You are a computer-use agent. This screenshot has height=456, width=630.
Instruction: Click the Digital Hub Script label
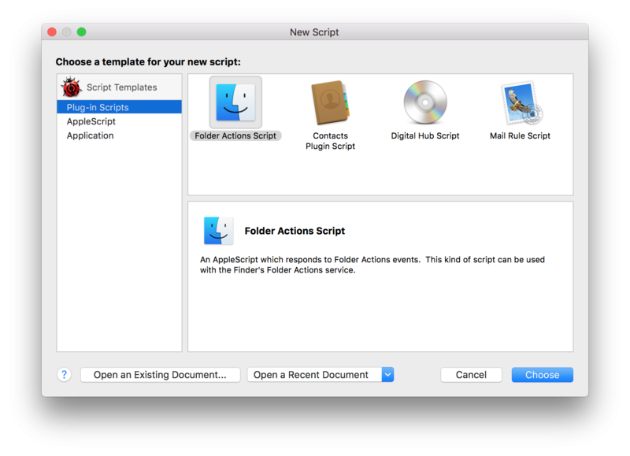click(425, 135)
